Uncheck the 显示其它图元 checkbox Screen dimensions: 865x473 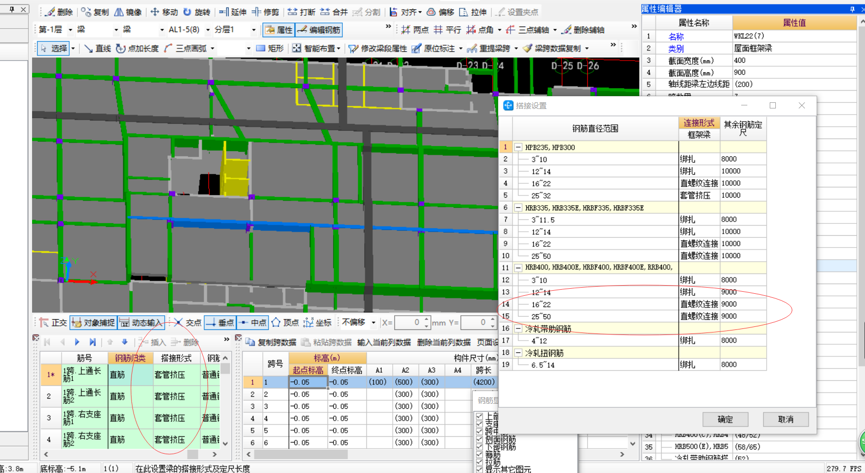click(479, 469)
